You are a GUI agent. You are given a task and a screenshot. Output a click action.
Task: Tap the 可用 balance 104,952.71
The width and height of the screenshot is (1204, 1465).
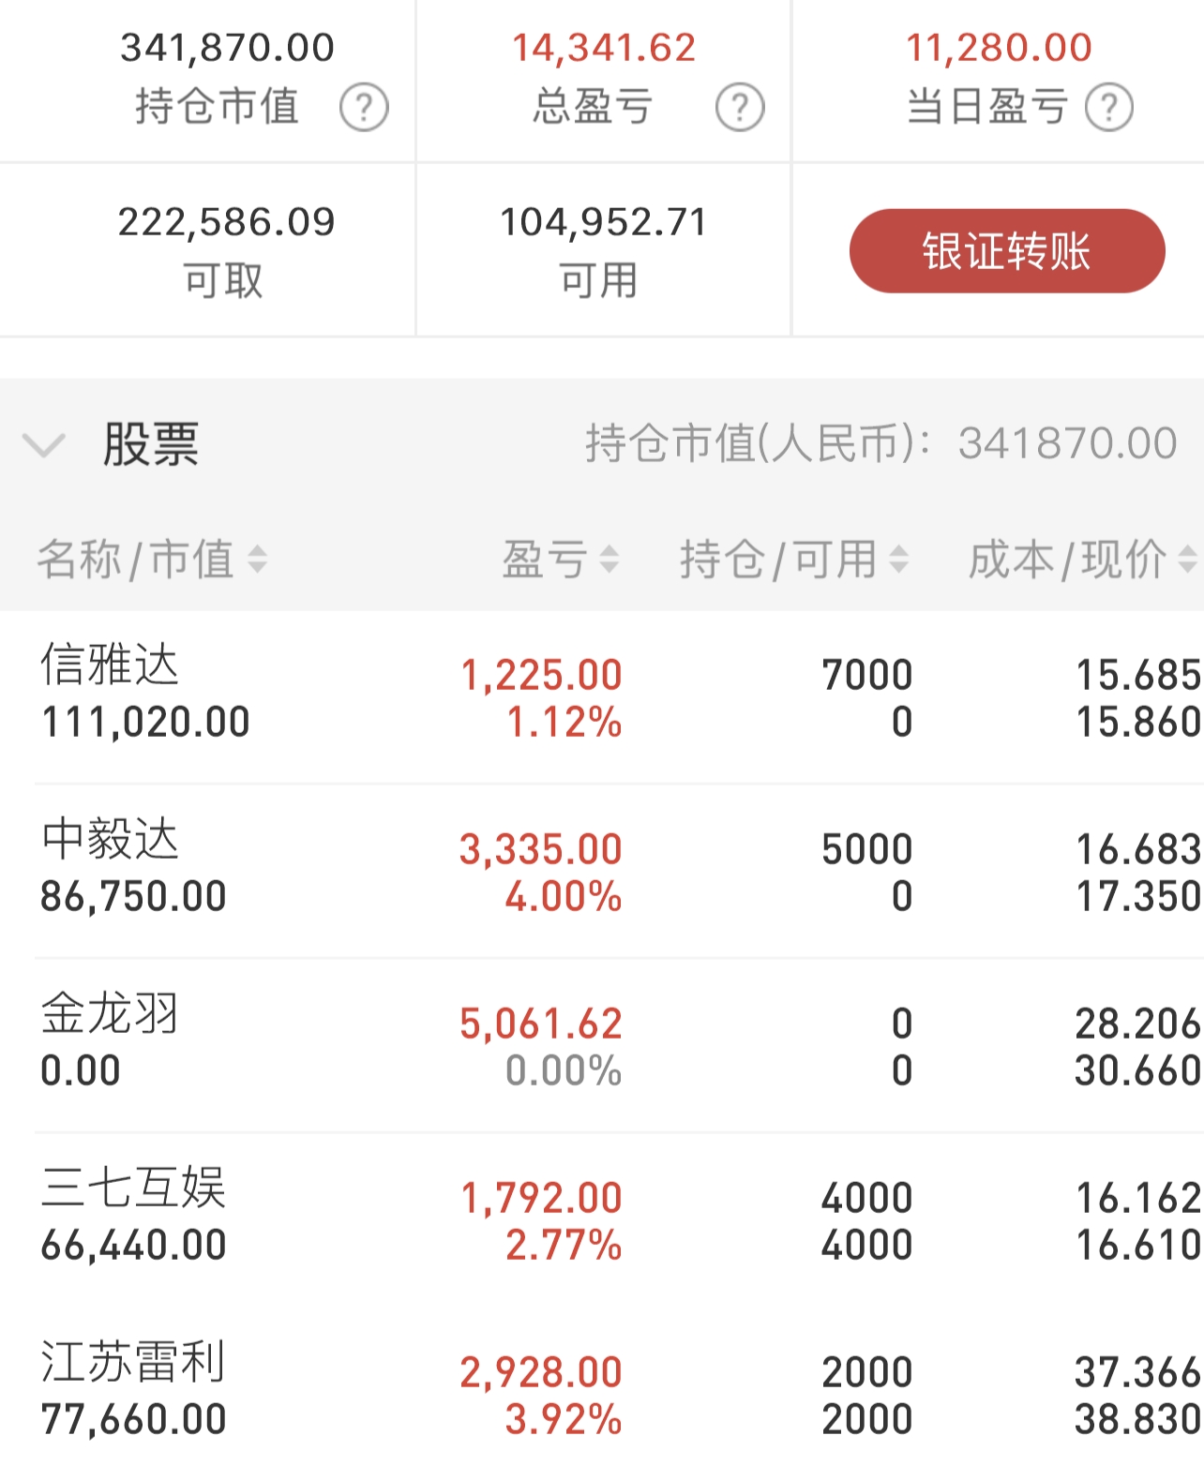coord(604,222)
